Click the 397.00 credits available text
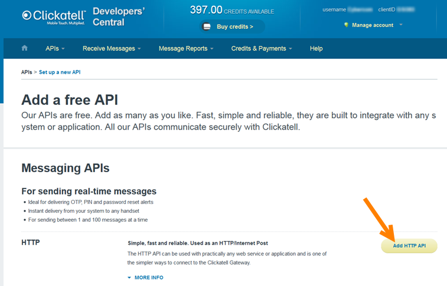This screenshot has height=286, width=447. point(232,10)
